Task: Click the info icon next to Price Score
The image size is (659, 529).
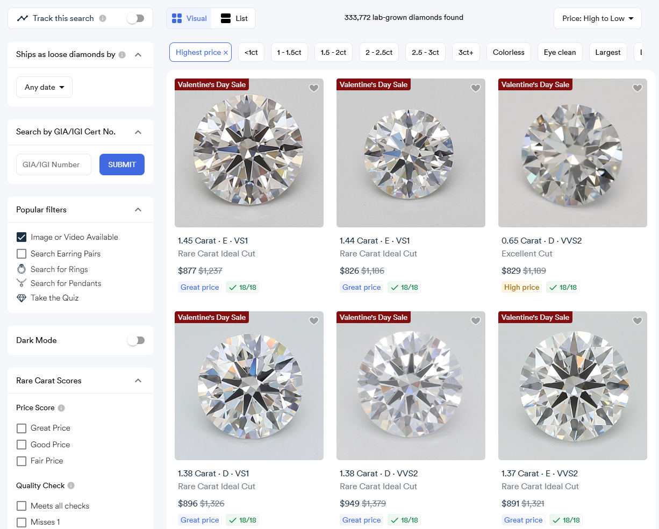Action: (61, 408)
